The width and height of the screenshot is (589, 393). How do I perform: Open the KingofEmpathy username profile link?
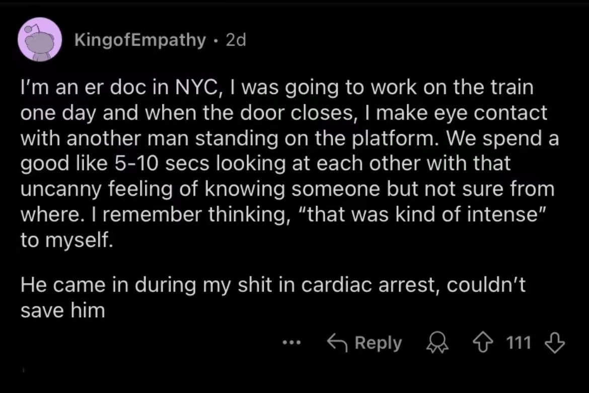(x=140, y=40)
